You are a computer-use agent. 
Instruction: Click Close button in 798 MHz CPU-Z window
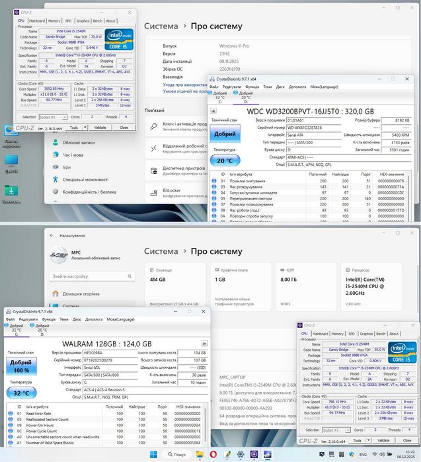407,440
